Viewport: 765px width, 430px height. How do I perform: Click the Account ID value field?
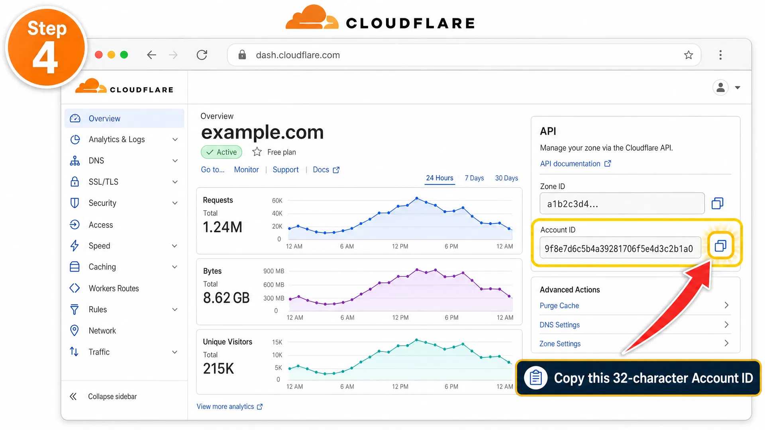[620, 248]
